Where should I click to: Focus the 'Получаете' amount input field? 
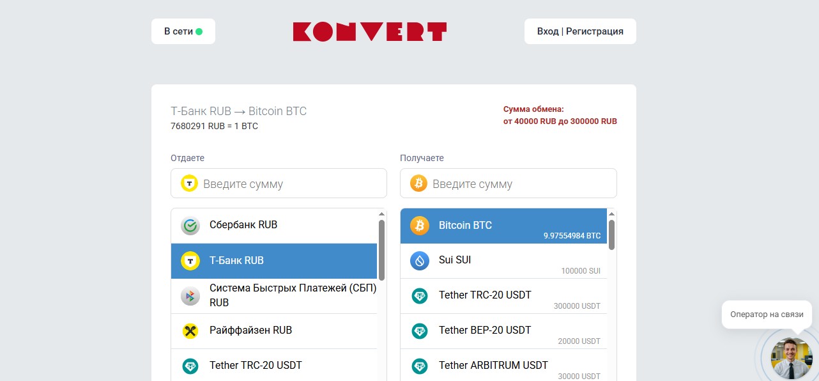pos(509,183)
